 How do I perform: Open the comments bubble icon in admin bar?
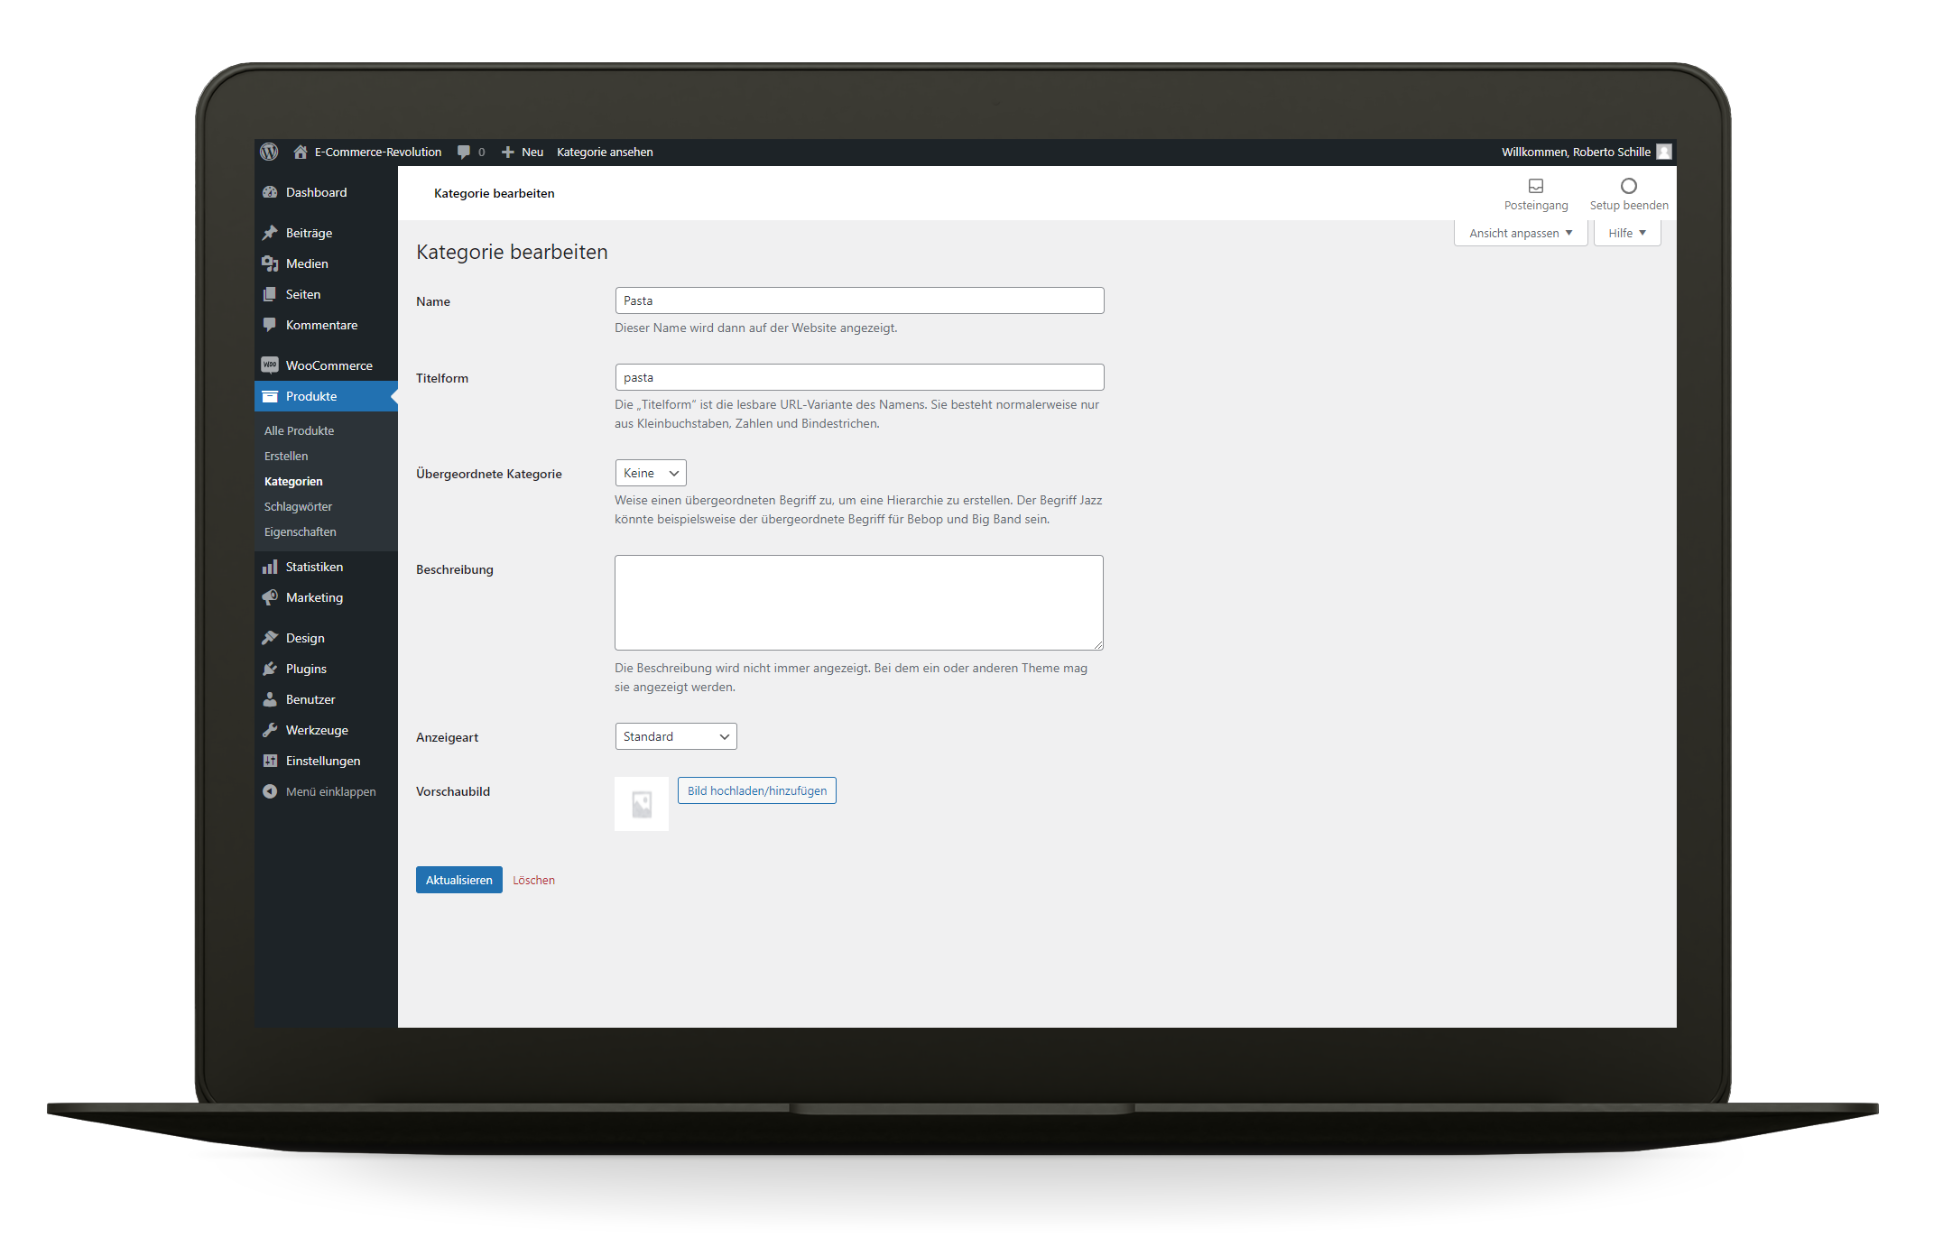[464, 152]
